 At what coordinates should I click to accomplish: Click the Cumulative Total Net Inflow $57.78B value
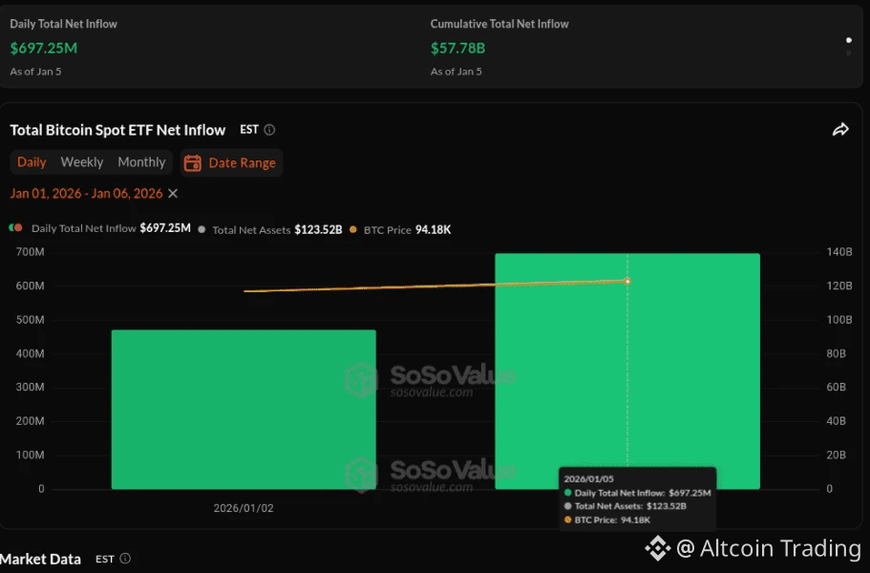pos(457,47)
